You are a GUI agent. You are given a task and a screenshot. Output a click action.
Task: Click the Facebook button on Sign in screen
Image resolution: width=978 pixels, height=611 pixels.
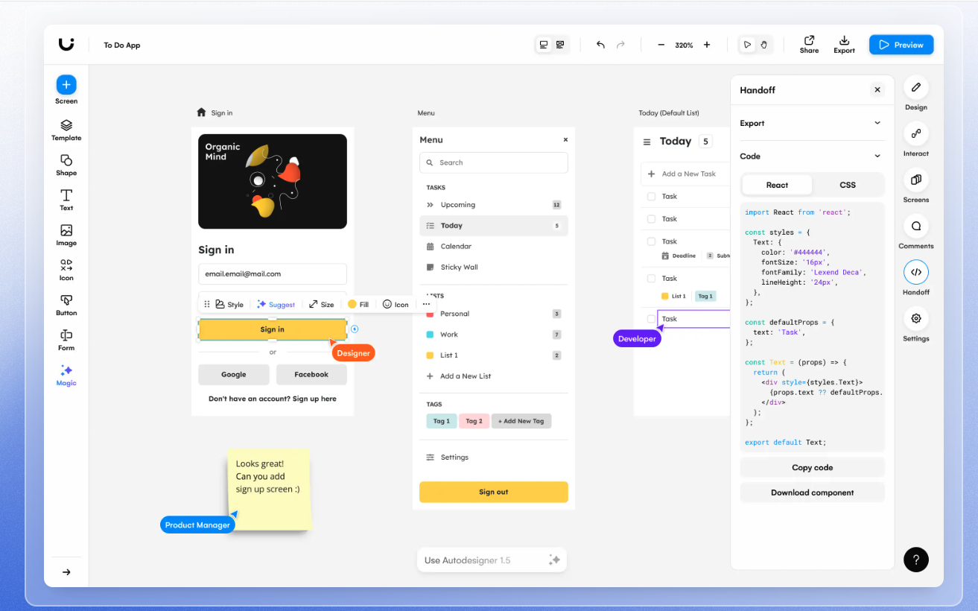311,375
